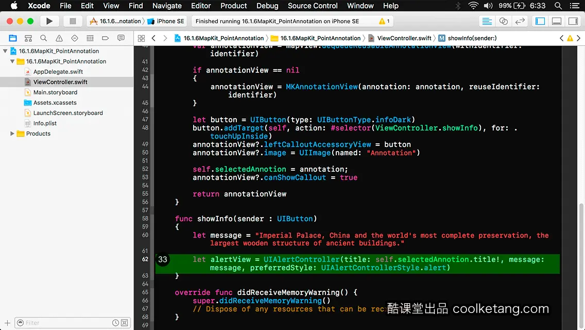
Task: Click the warning icon in the jump bar
Action: point(570,38)
